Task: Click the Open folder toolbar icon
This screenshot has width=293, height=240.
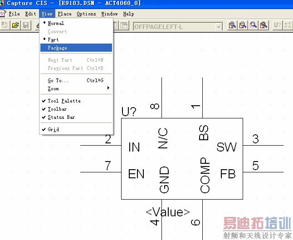Action: [15, 25]
